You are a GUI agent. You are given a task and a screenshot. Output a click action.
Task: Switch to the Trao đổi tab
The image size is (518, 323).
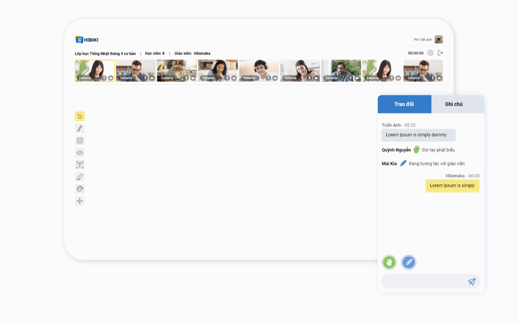click(x=404, y=104)
